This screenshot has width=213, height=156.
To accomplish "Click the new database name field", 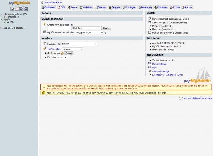I will (59, 28).
